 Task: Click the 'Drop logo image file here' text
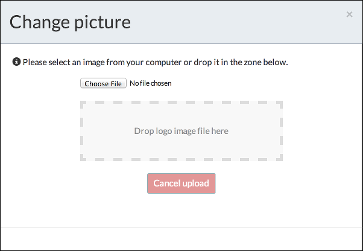click(181, 131)
